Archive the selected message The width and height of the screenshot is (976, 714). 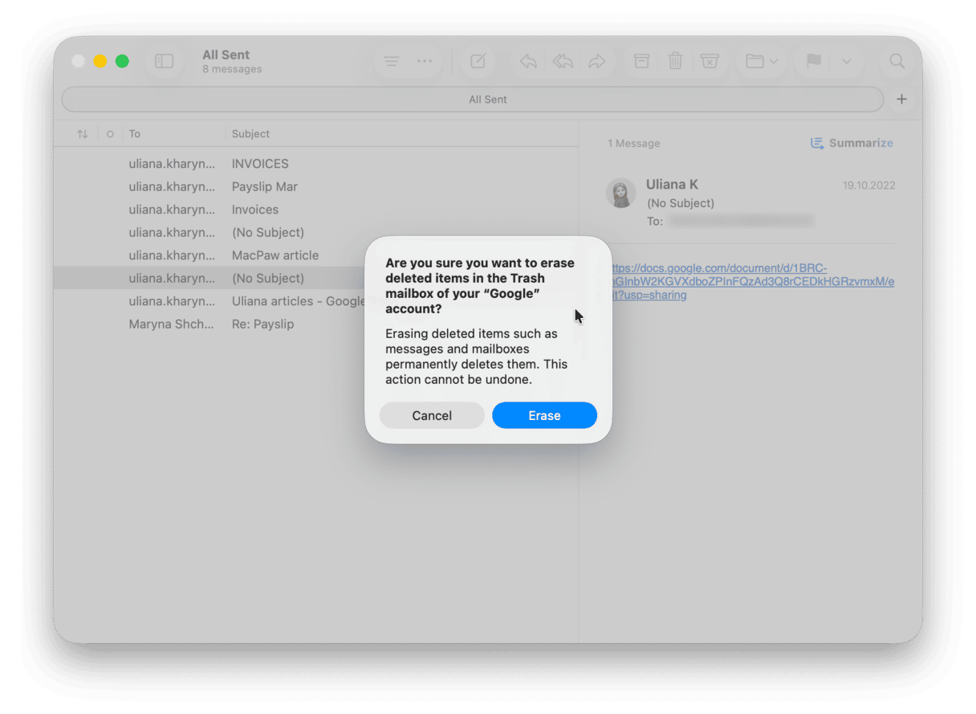pos(641,62)
